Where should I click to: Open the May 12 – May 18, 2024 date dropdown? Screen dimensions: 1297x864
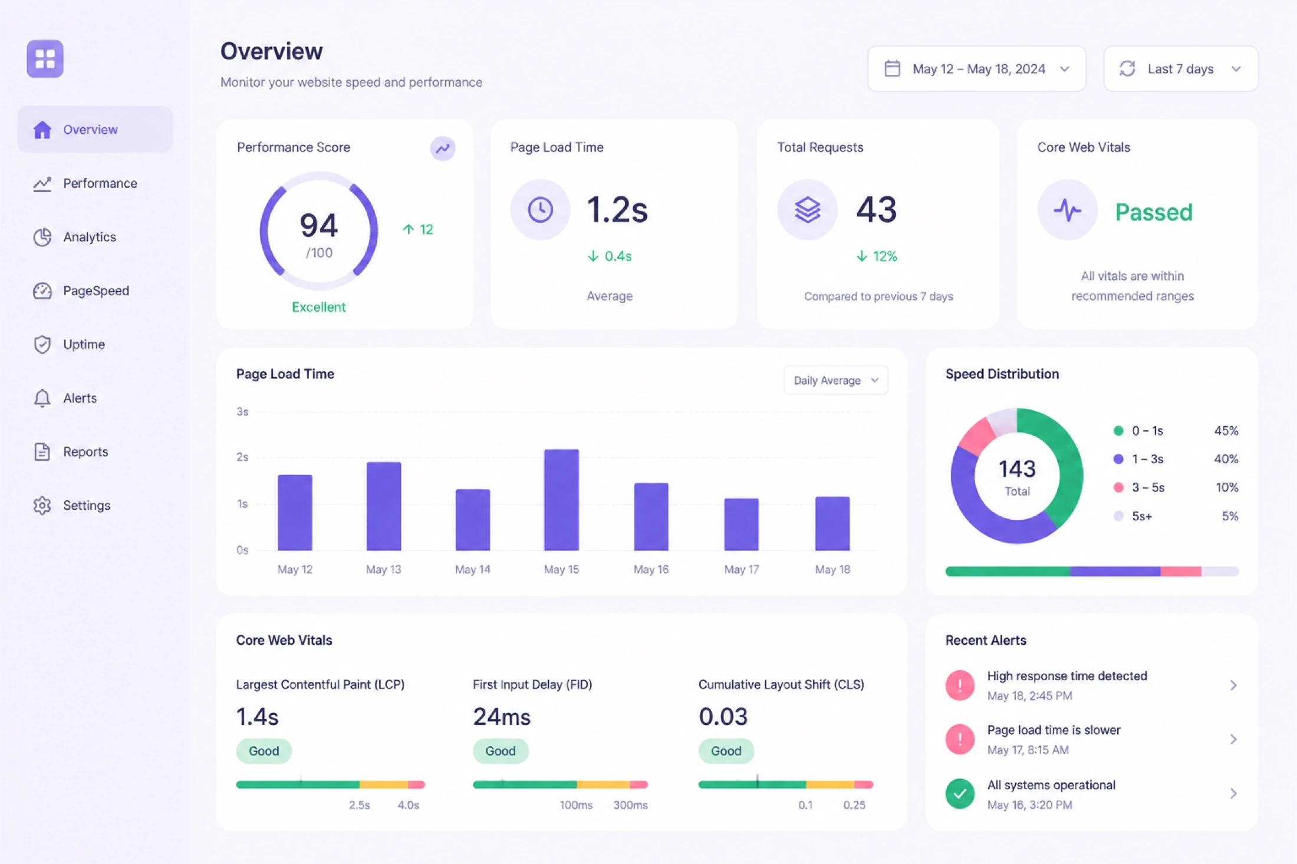click(x=977, y=68)
